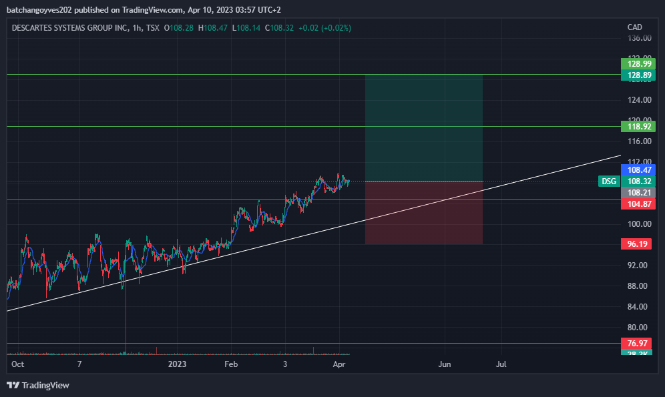Select the 118.92 green price label
The image size is (665, 397).
(x=638, y=126)
